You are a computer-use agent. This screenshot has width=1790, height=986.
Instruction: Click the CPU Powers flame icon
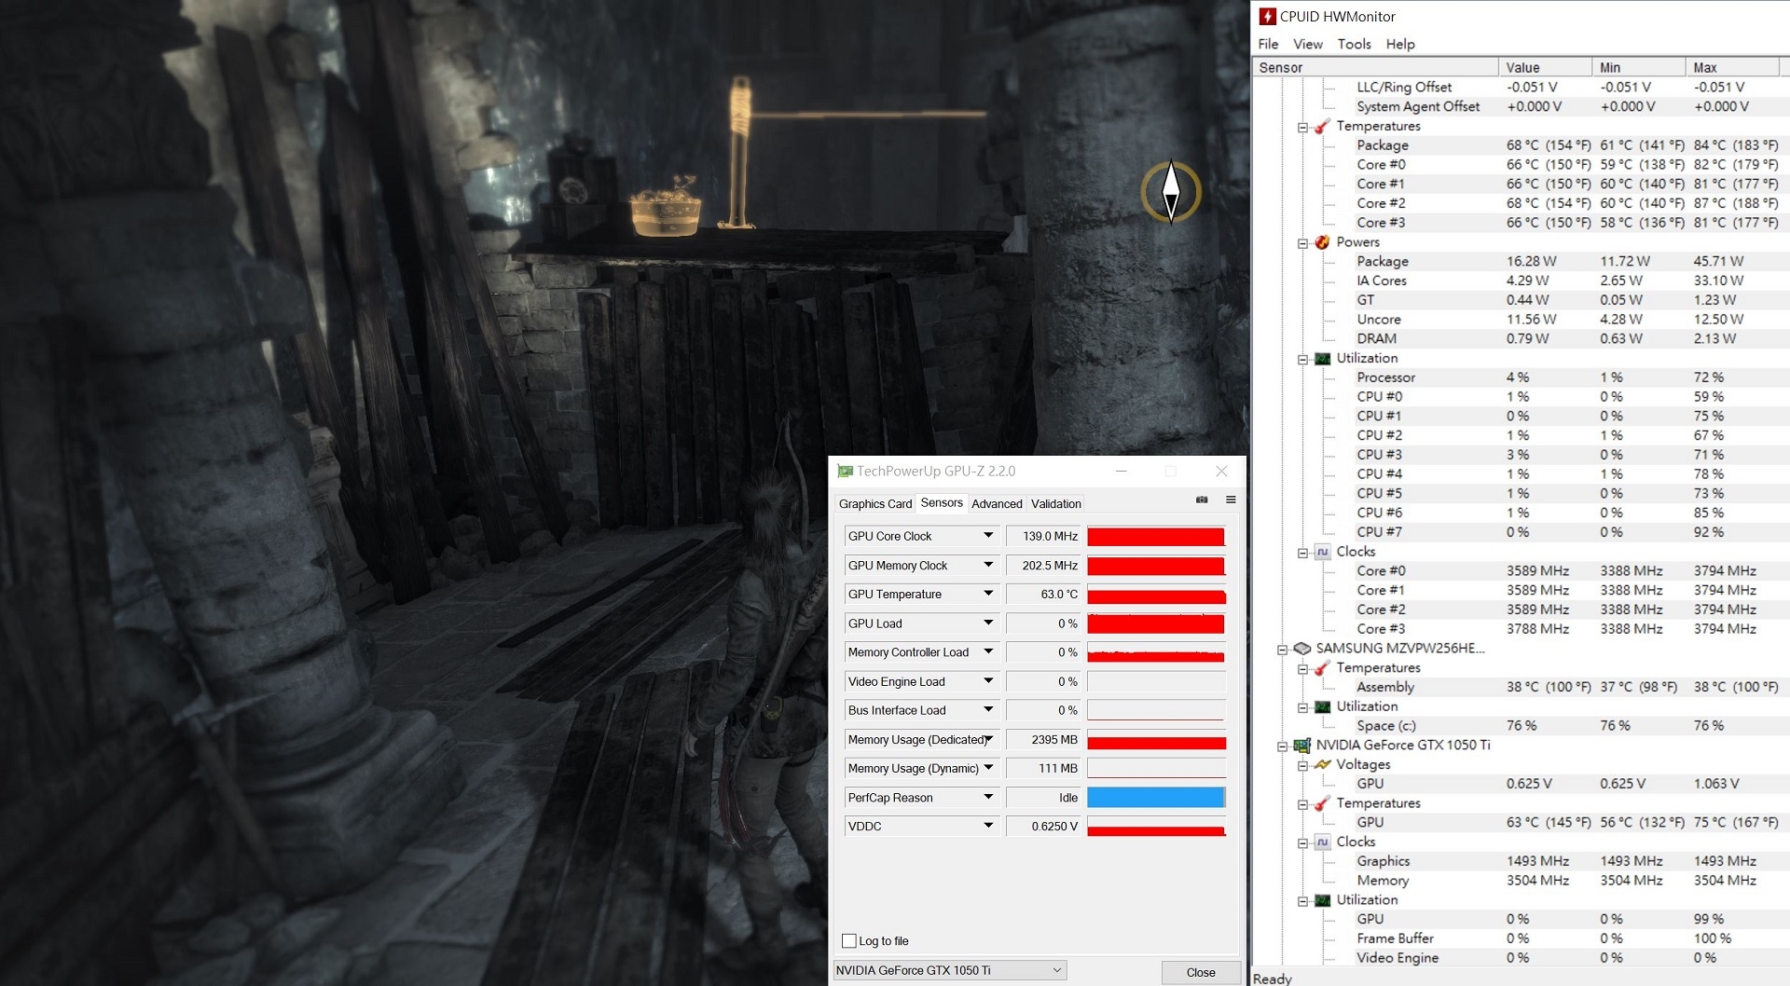tap(1322, 242)
